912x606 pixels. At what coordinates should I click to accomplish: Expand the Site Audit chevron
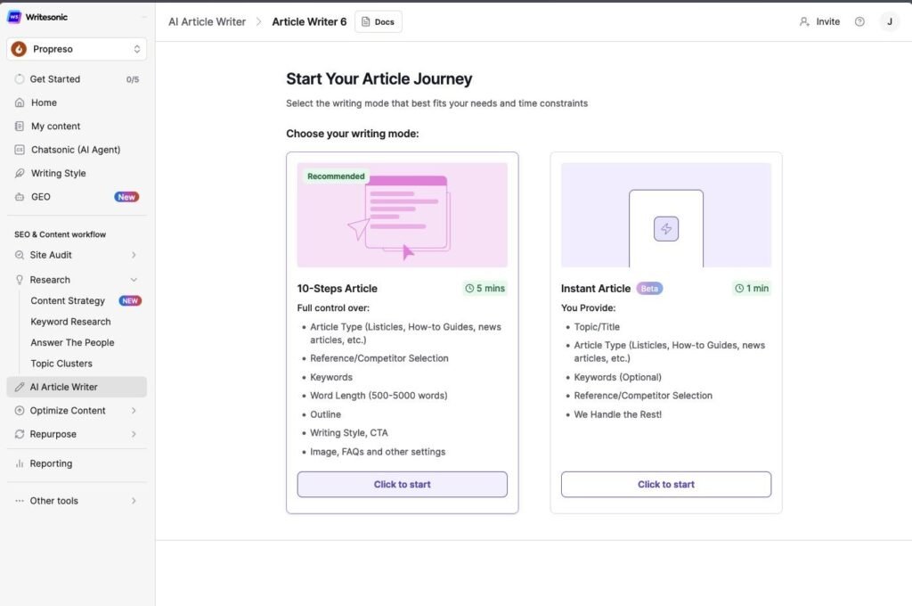[134, 255]
